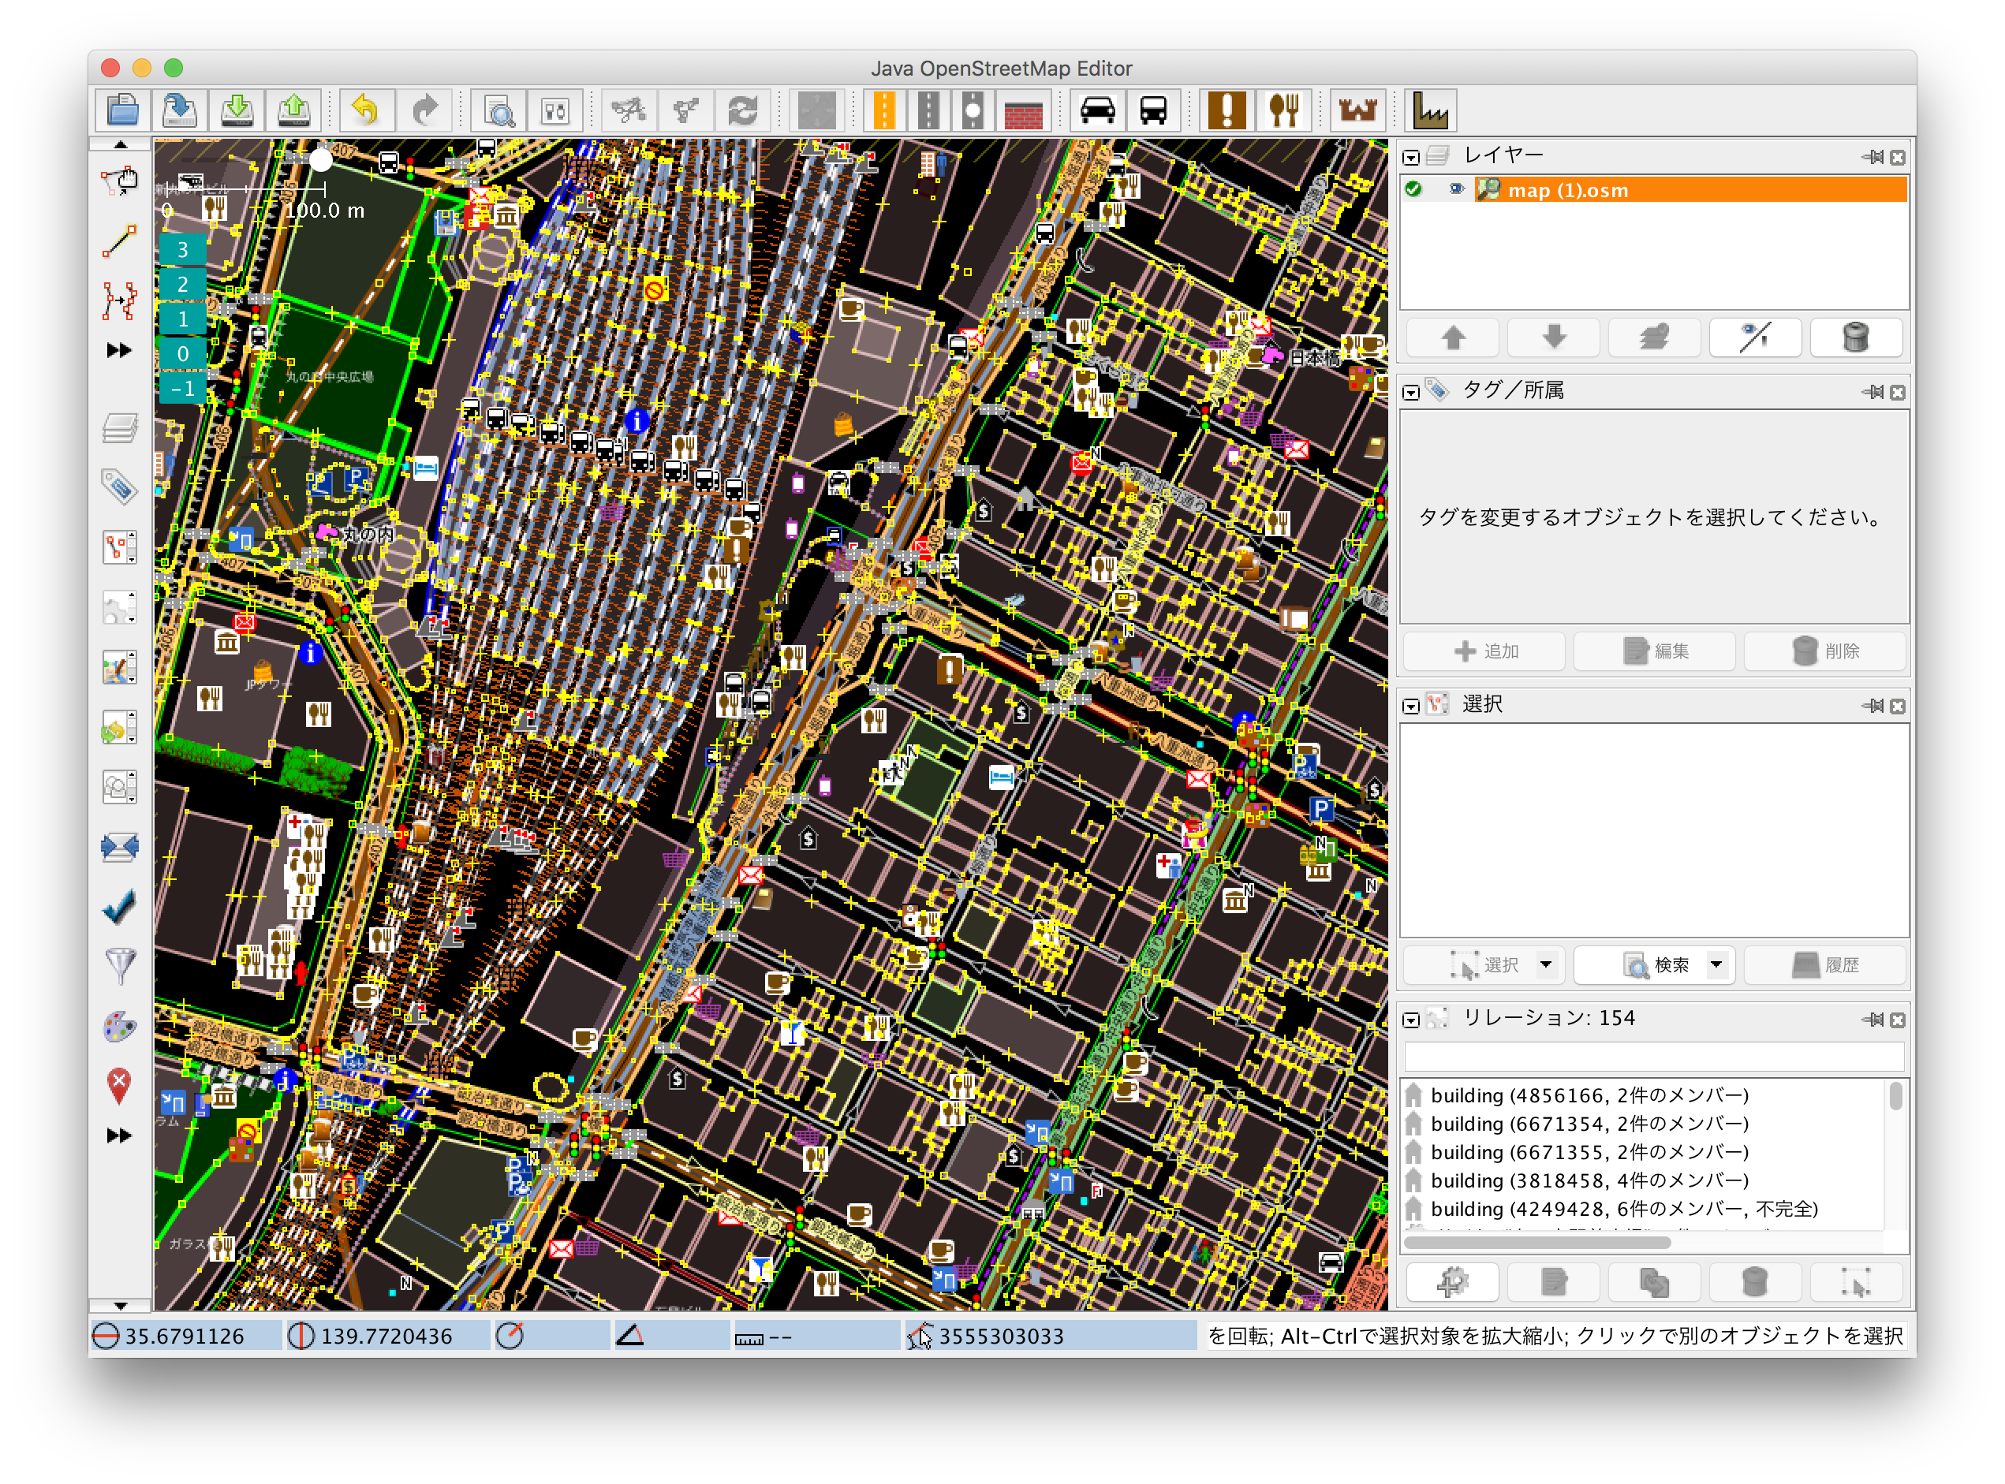Collapse the 選択 panel
2005x1484 pixels.
click(1411, 707)
